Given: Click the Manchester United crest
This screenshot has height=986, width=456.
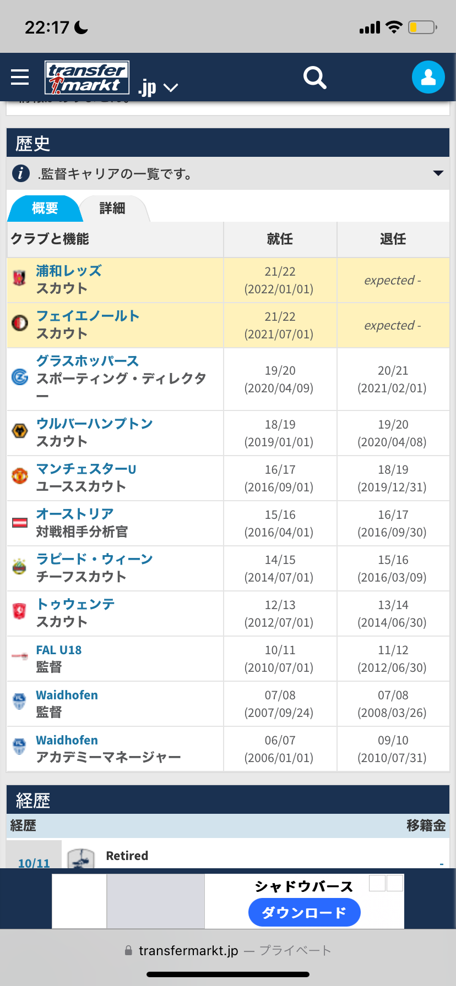Looking at the screenshot, I should tap(20, 476).
